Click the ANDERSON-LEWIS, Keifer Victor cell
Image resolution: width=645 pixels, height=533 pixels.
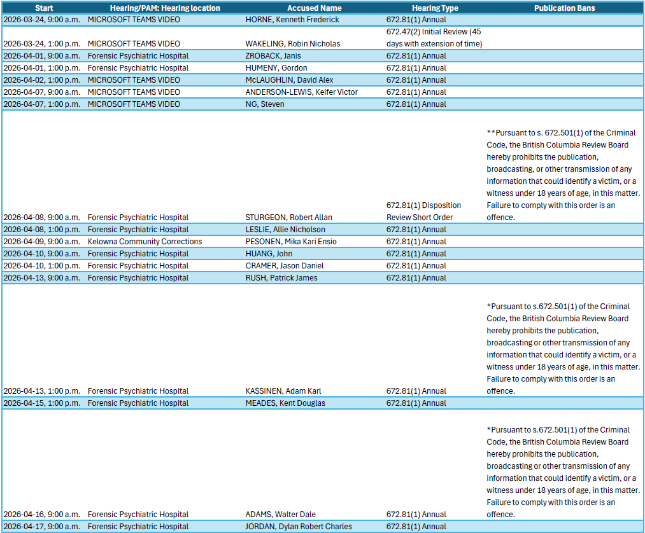pos(301,92)
